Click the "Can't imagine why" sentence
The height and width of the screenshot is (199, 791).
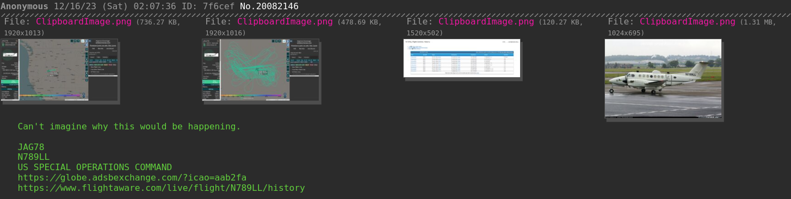pyautogui.click(x=129, y=127)
